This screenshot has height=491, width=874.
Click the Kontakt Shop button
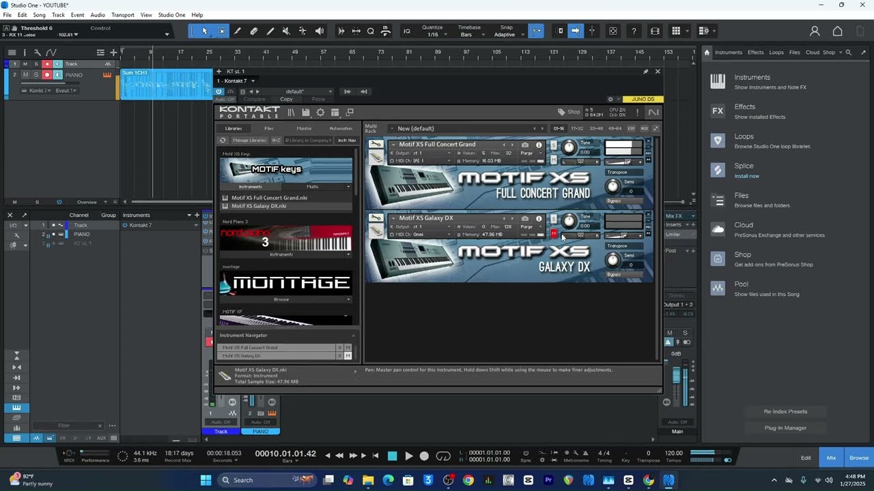tap(569, 112)
